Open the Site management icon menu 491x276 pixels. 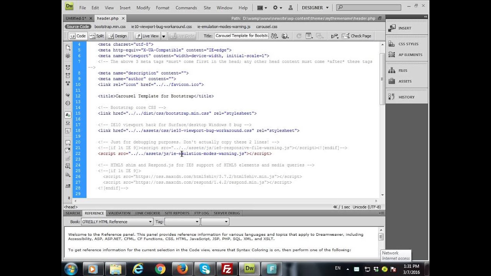click(x=290, y=8)
